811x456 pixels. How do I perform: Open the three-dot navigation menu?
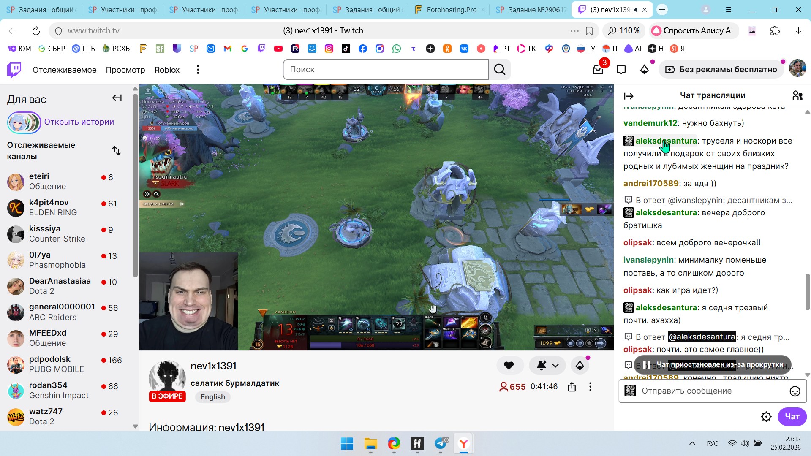pos(198,70)
